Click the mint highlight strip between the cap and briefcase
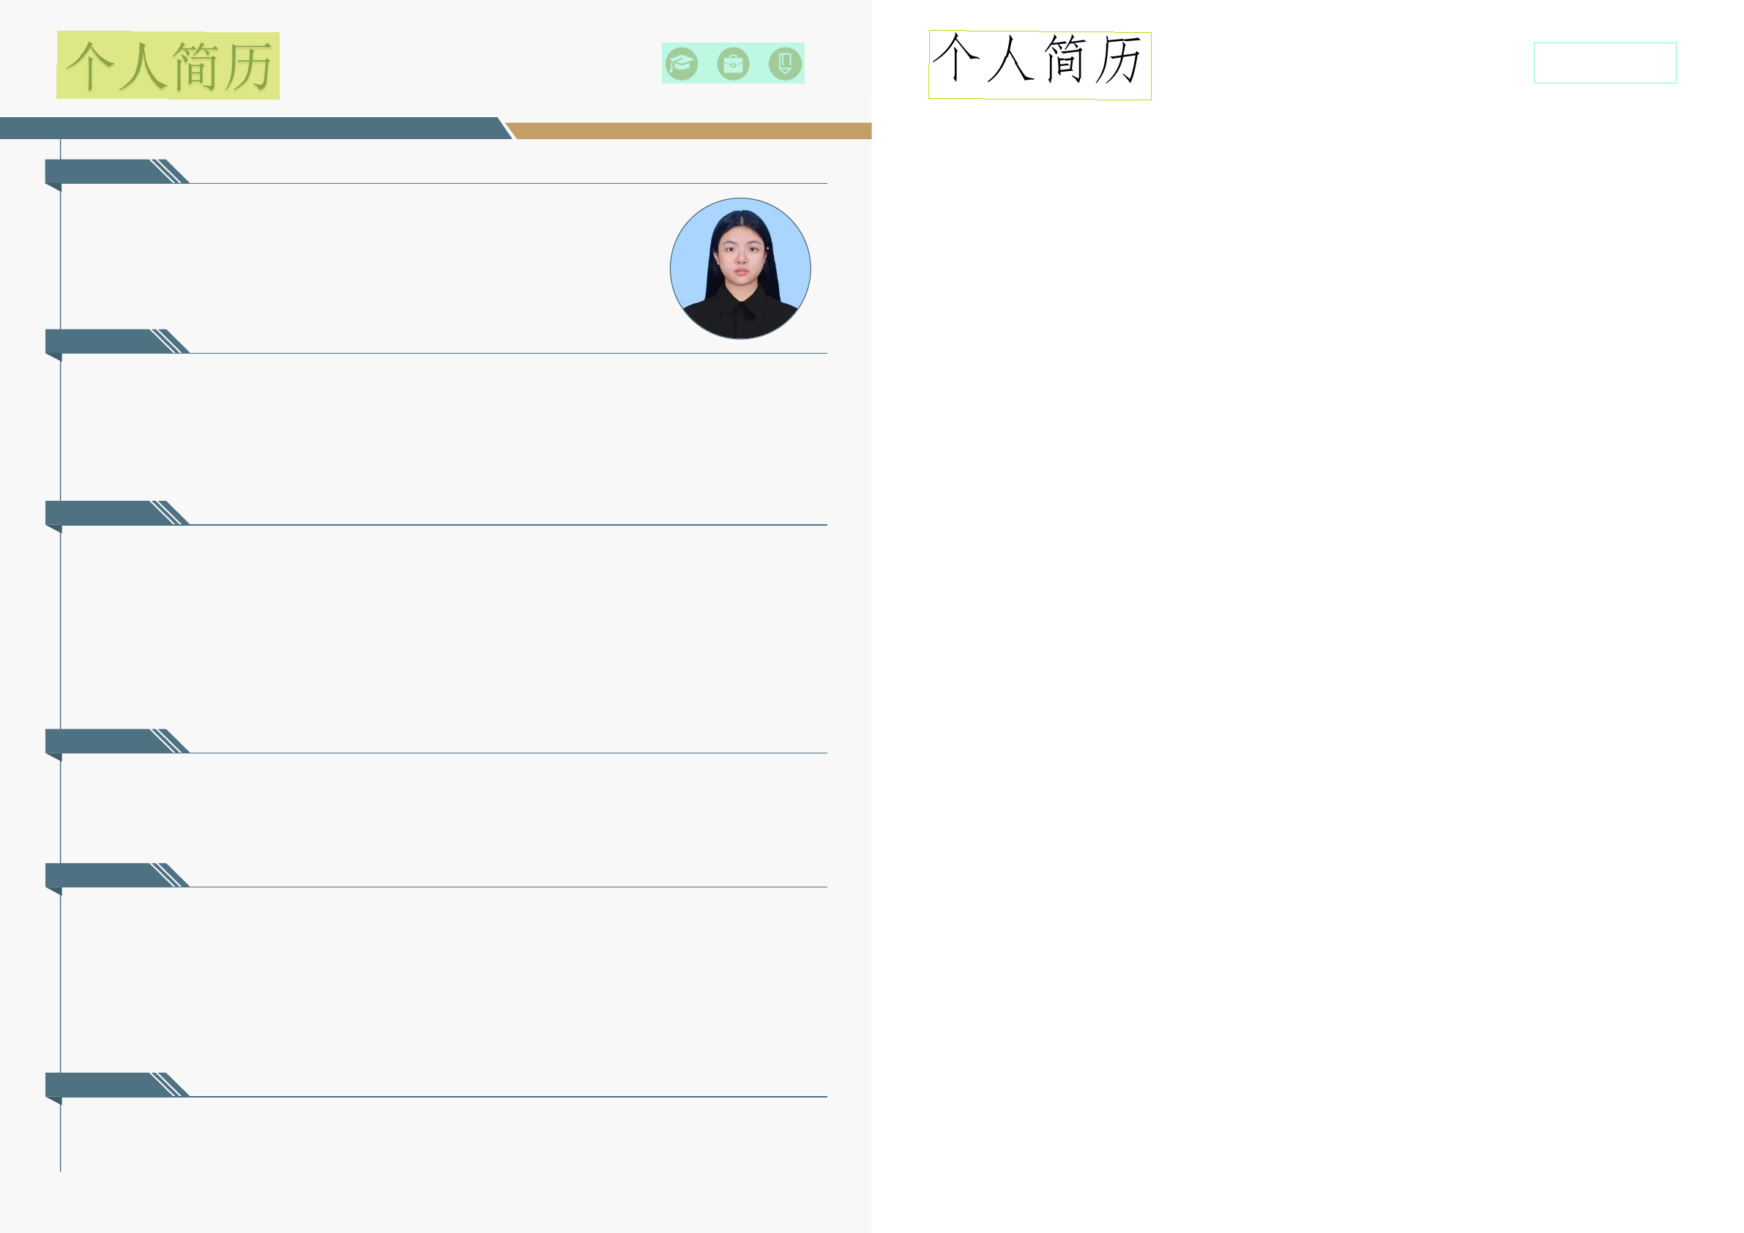 (707, 64)
